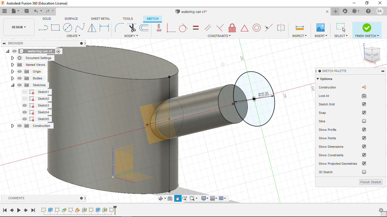
Task: Select the Line sketch tool
Action: point(43,28)
